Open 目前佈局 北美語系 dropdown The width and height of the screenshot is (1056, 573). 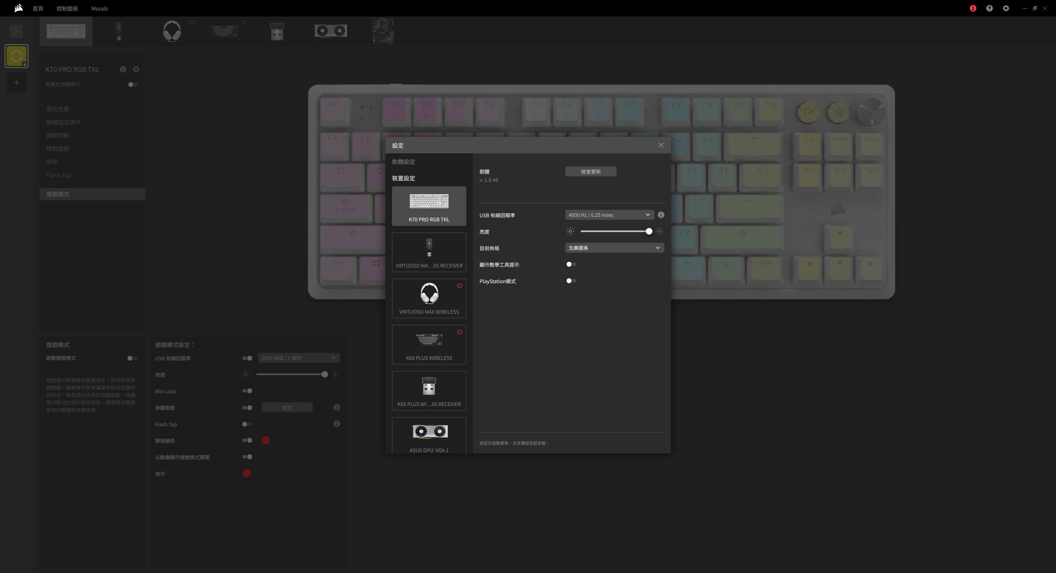point(614,248)
